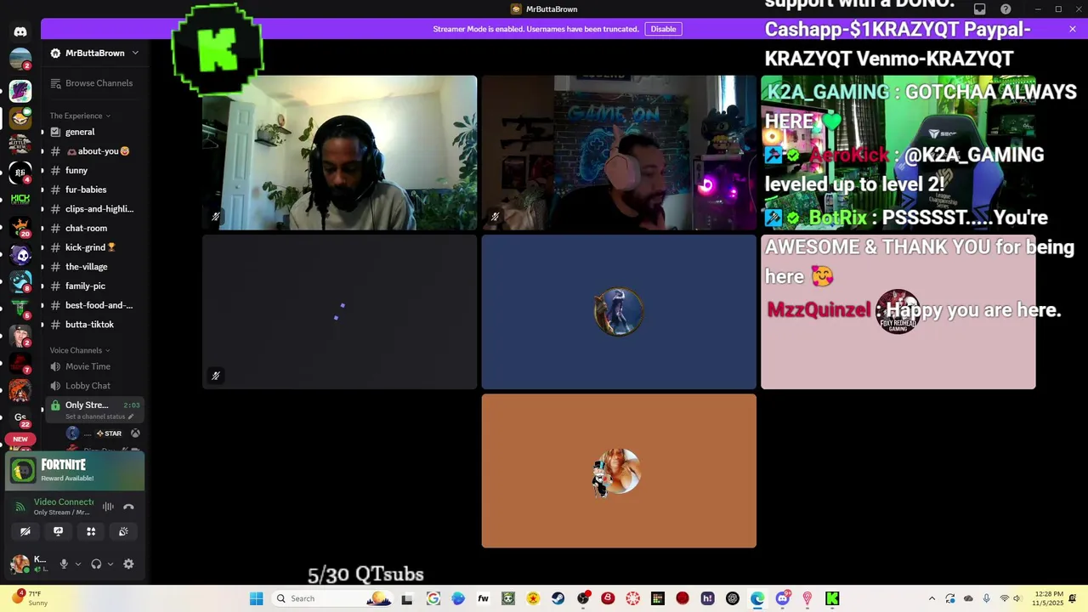Open the Fortnite Reward Available card

(76, 471)
